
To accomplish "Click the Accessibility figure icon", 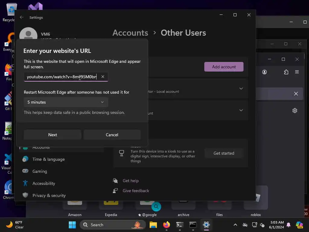I will coord(25,183).
